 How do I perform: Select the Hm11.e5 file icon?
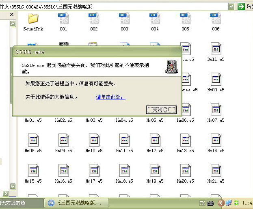(x=125, y=140)
